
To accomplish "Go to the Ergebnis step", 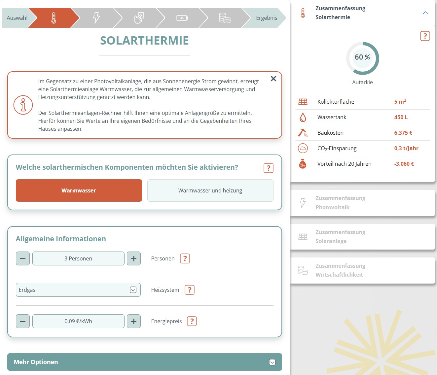I will point(266,18).
